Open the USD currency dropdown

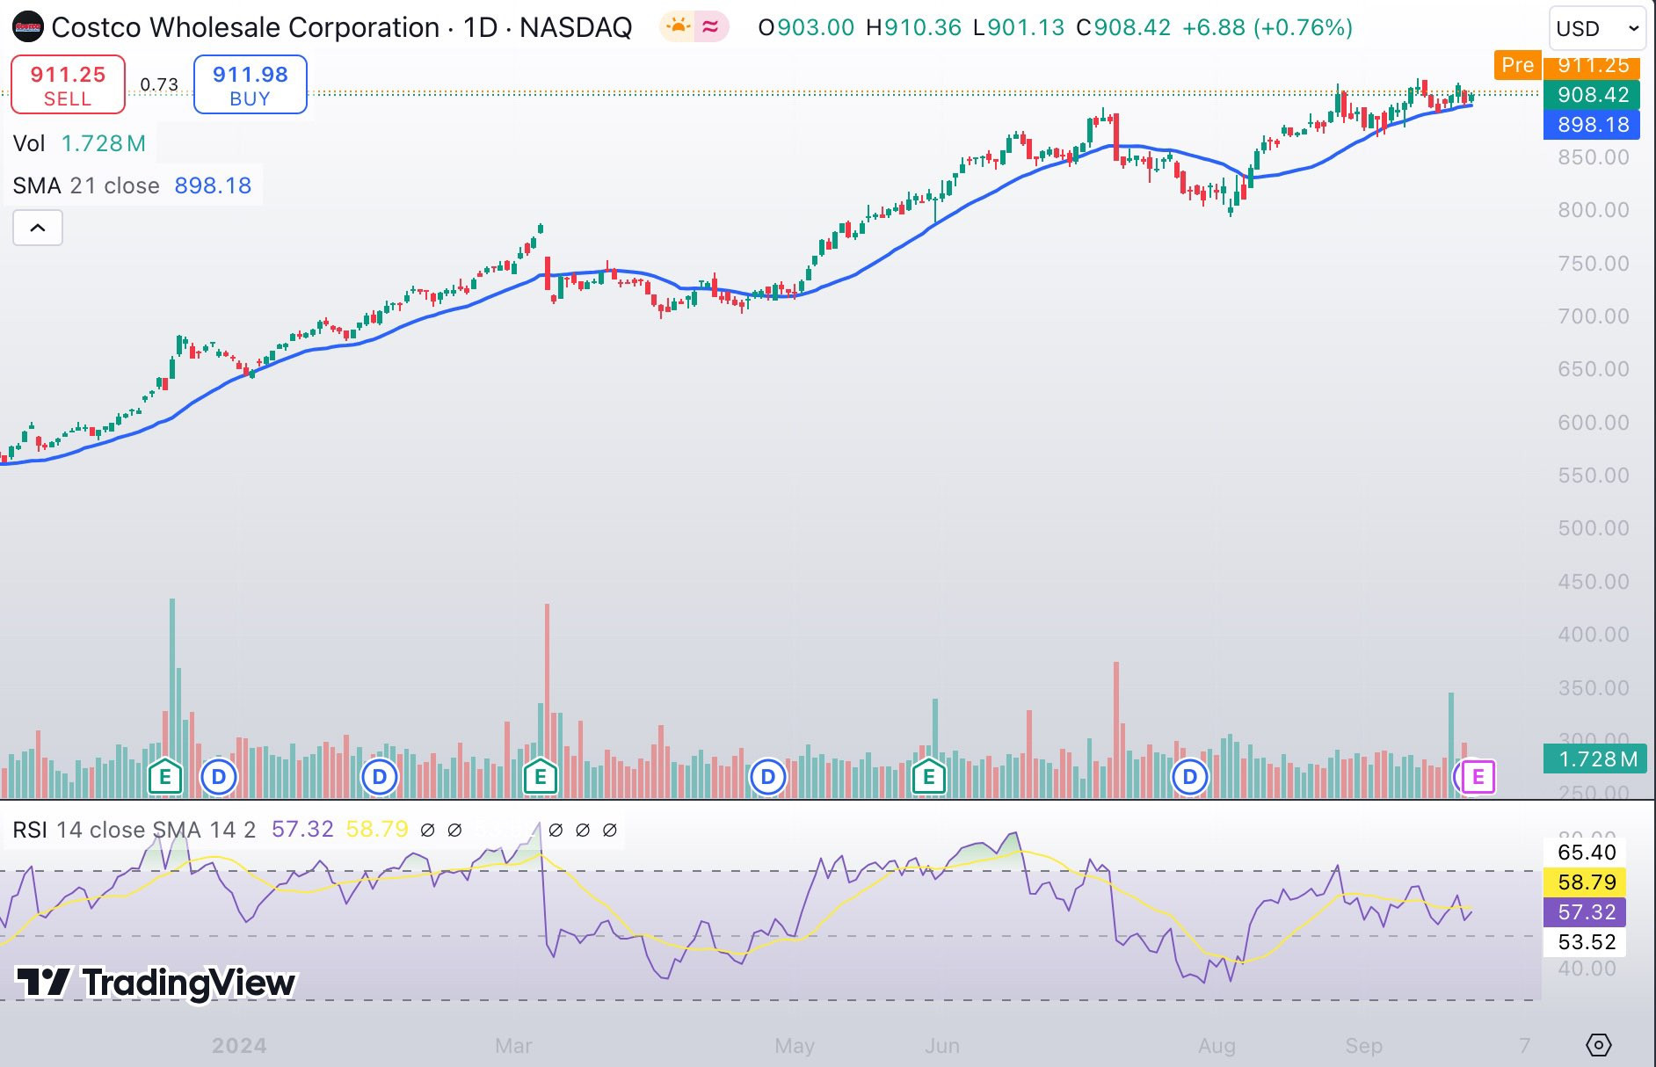(1597, 29)
